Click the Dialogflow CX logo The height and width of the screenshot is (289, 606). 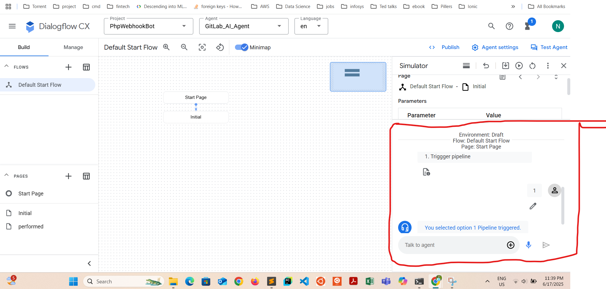tap(57, 26)
